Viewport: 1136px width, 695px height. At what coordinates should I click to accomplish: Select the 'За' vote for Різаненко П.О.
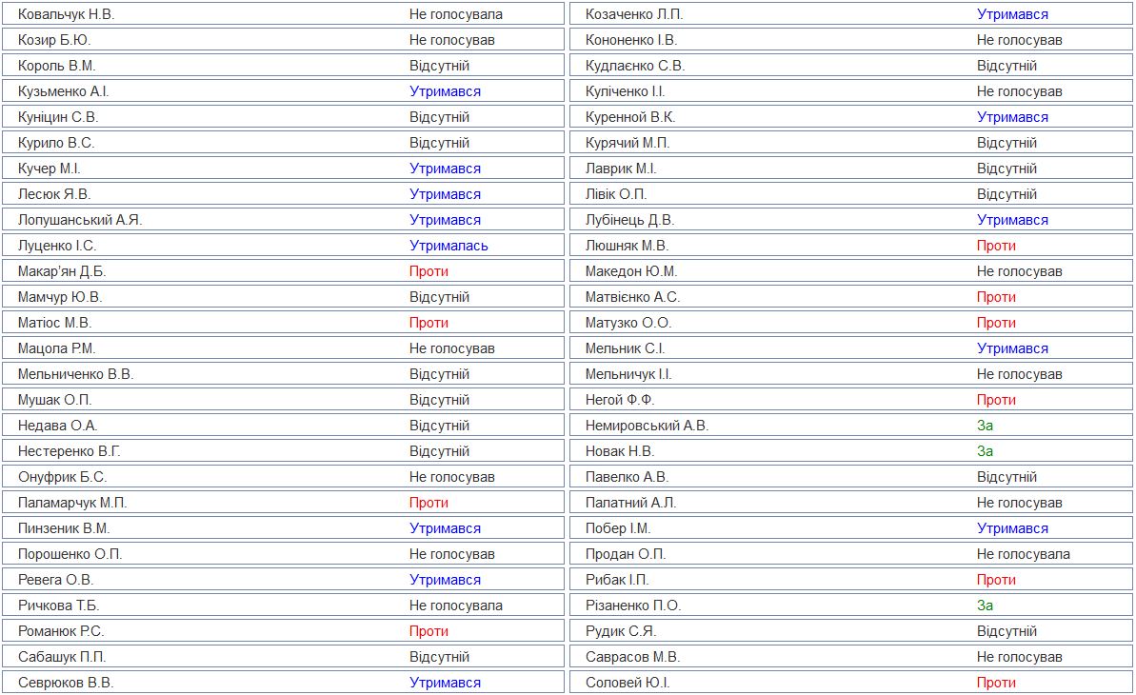click(x=985, y=606)
